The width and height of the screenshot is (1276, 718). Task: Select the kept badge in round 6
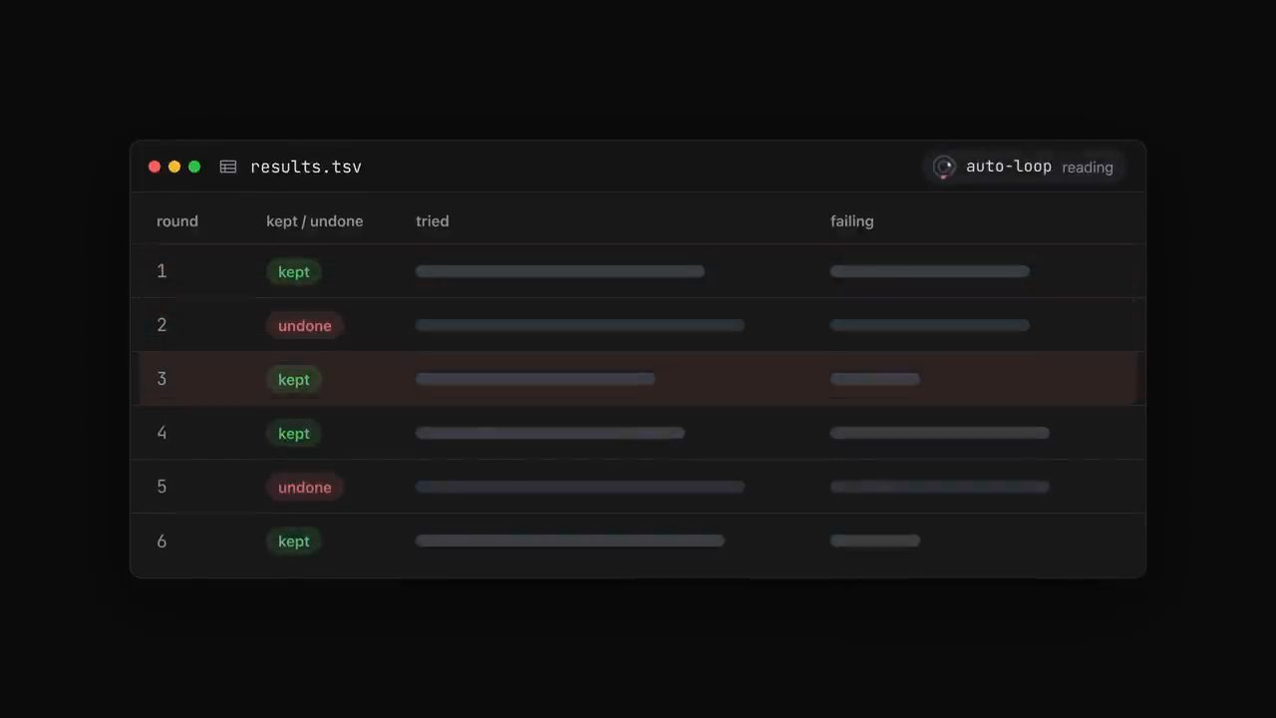tap(294, 541)
